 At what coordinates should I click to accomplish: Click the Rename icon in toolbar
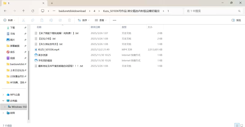click(51, 20)
